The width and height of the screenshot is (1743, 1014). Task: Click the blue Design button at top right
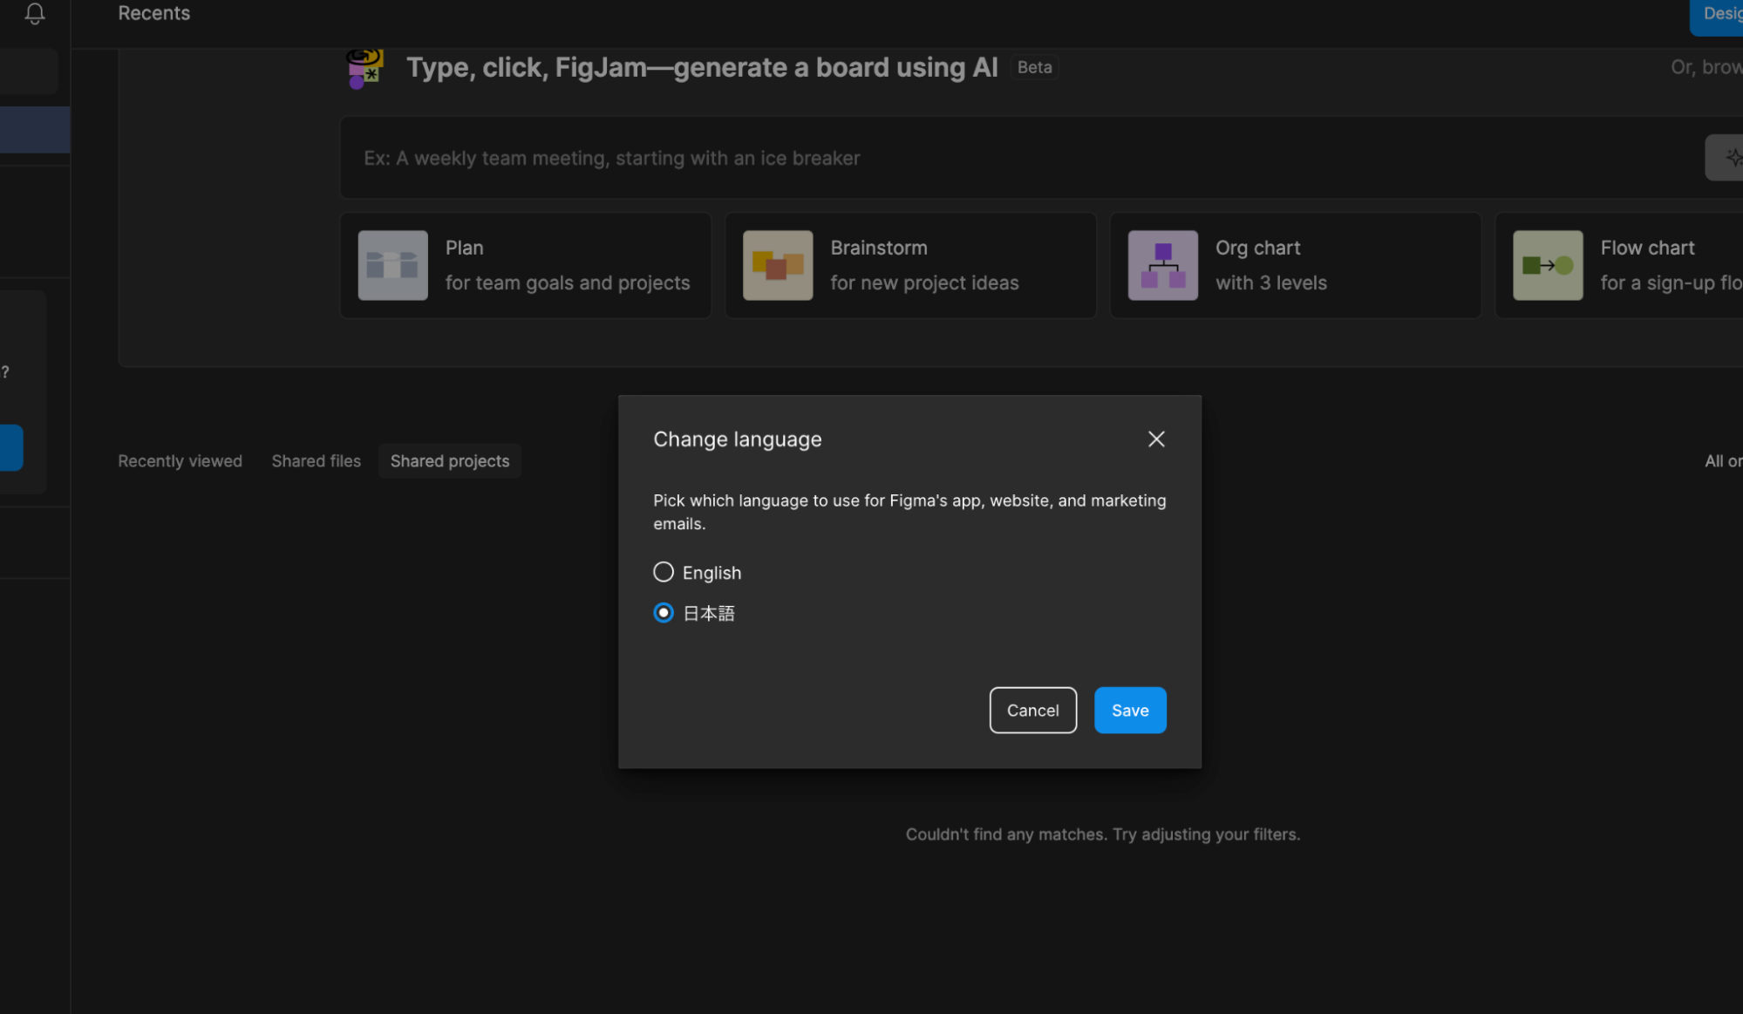pos(1718,15)
